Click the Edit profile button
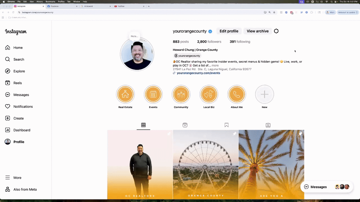The width and height of the screenshot is (360, 202). click(x=229, y=31)
